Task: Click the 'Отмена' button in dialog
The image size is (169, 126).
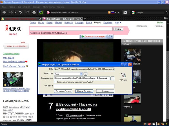Action: (105, 91)
